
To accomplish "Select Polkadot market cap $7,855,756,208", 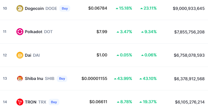I will click(x=189, y=32).
